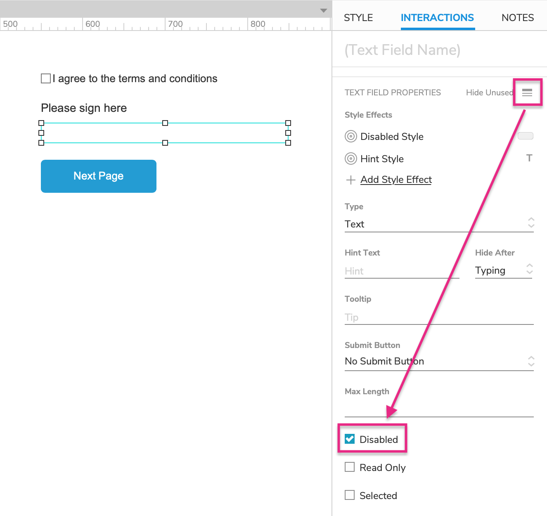Check the Selected checkbox
The image size is (547, 516).
[350, 495]
